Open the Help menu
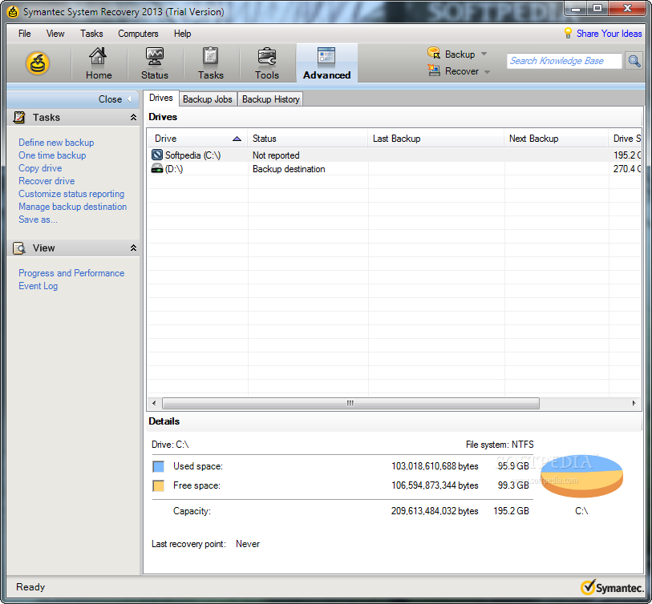 click(x=182, y=34)
